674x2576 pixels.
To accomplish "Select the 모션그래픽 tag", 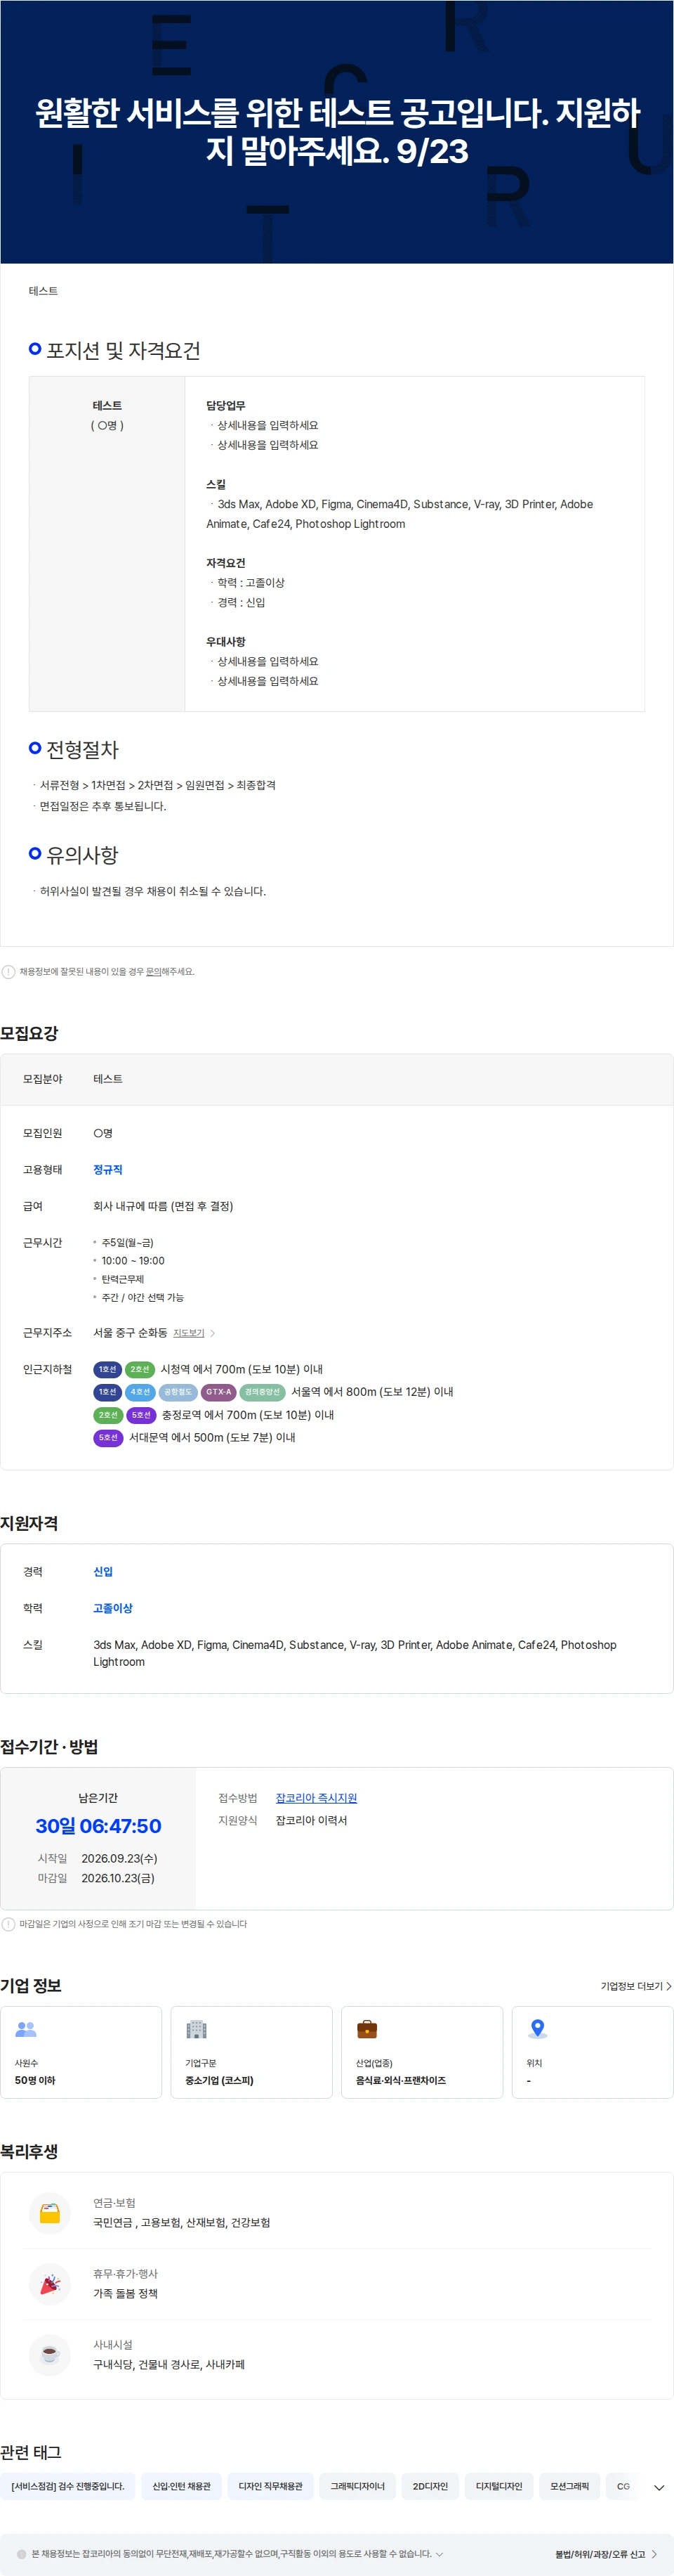I will pyautogui.click(x=570, y=2487).
